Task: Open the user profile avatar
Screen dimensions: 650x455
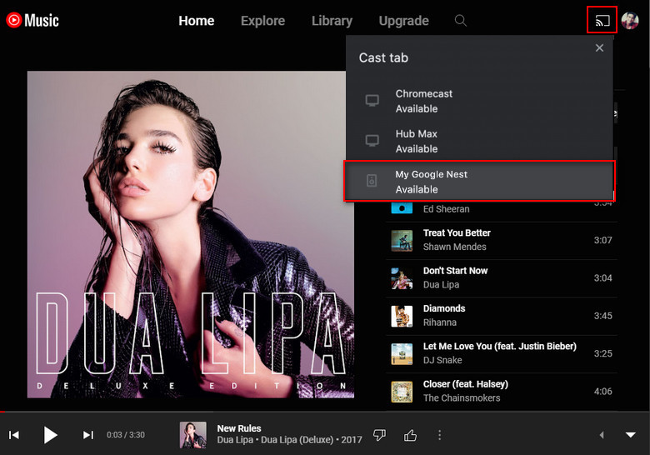Action: (630, 21)
